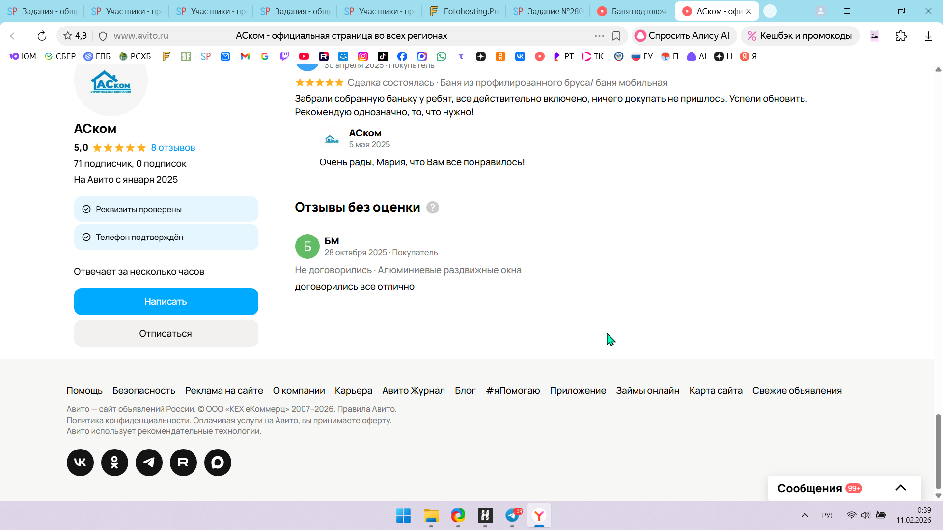943x530 pixels.
Task: Open the Odnoklassniki footer icon
Action: coord(114,462)
